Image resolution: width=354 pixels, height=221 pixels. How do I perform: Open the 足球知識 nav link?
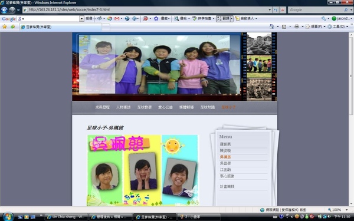click(208, 107)
